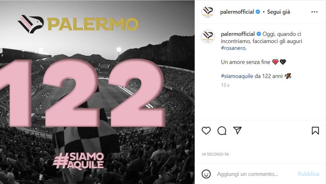Open the #siamoaquile hashtag

237,76
